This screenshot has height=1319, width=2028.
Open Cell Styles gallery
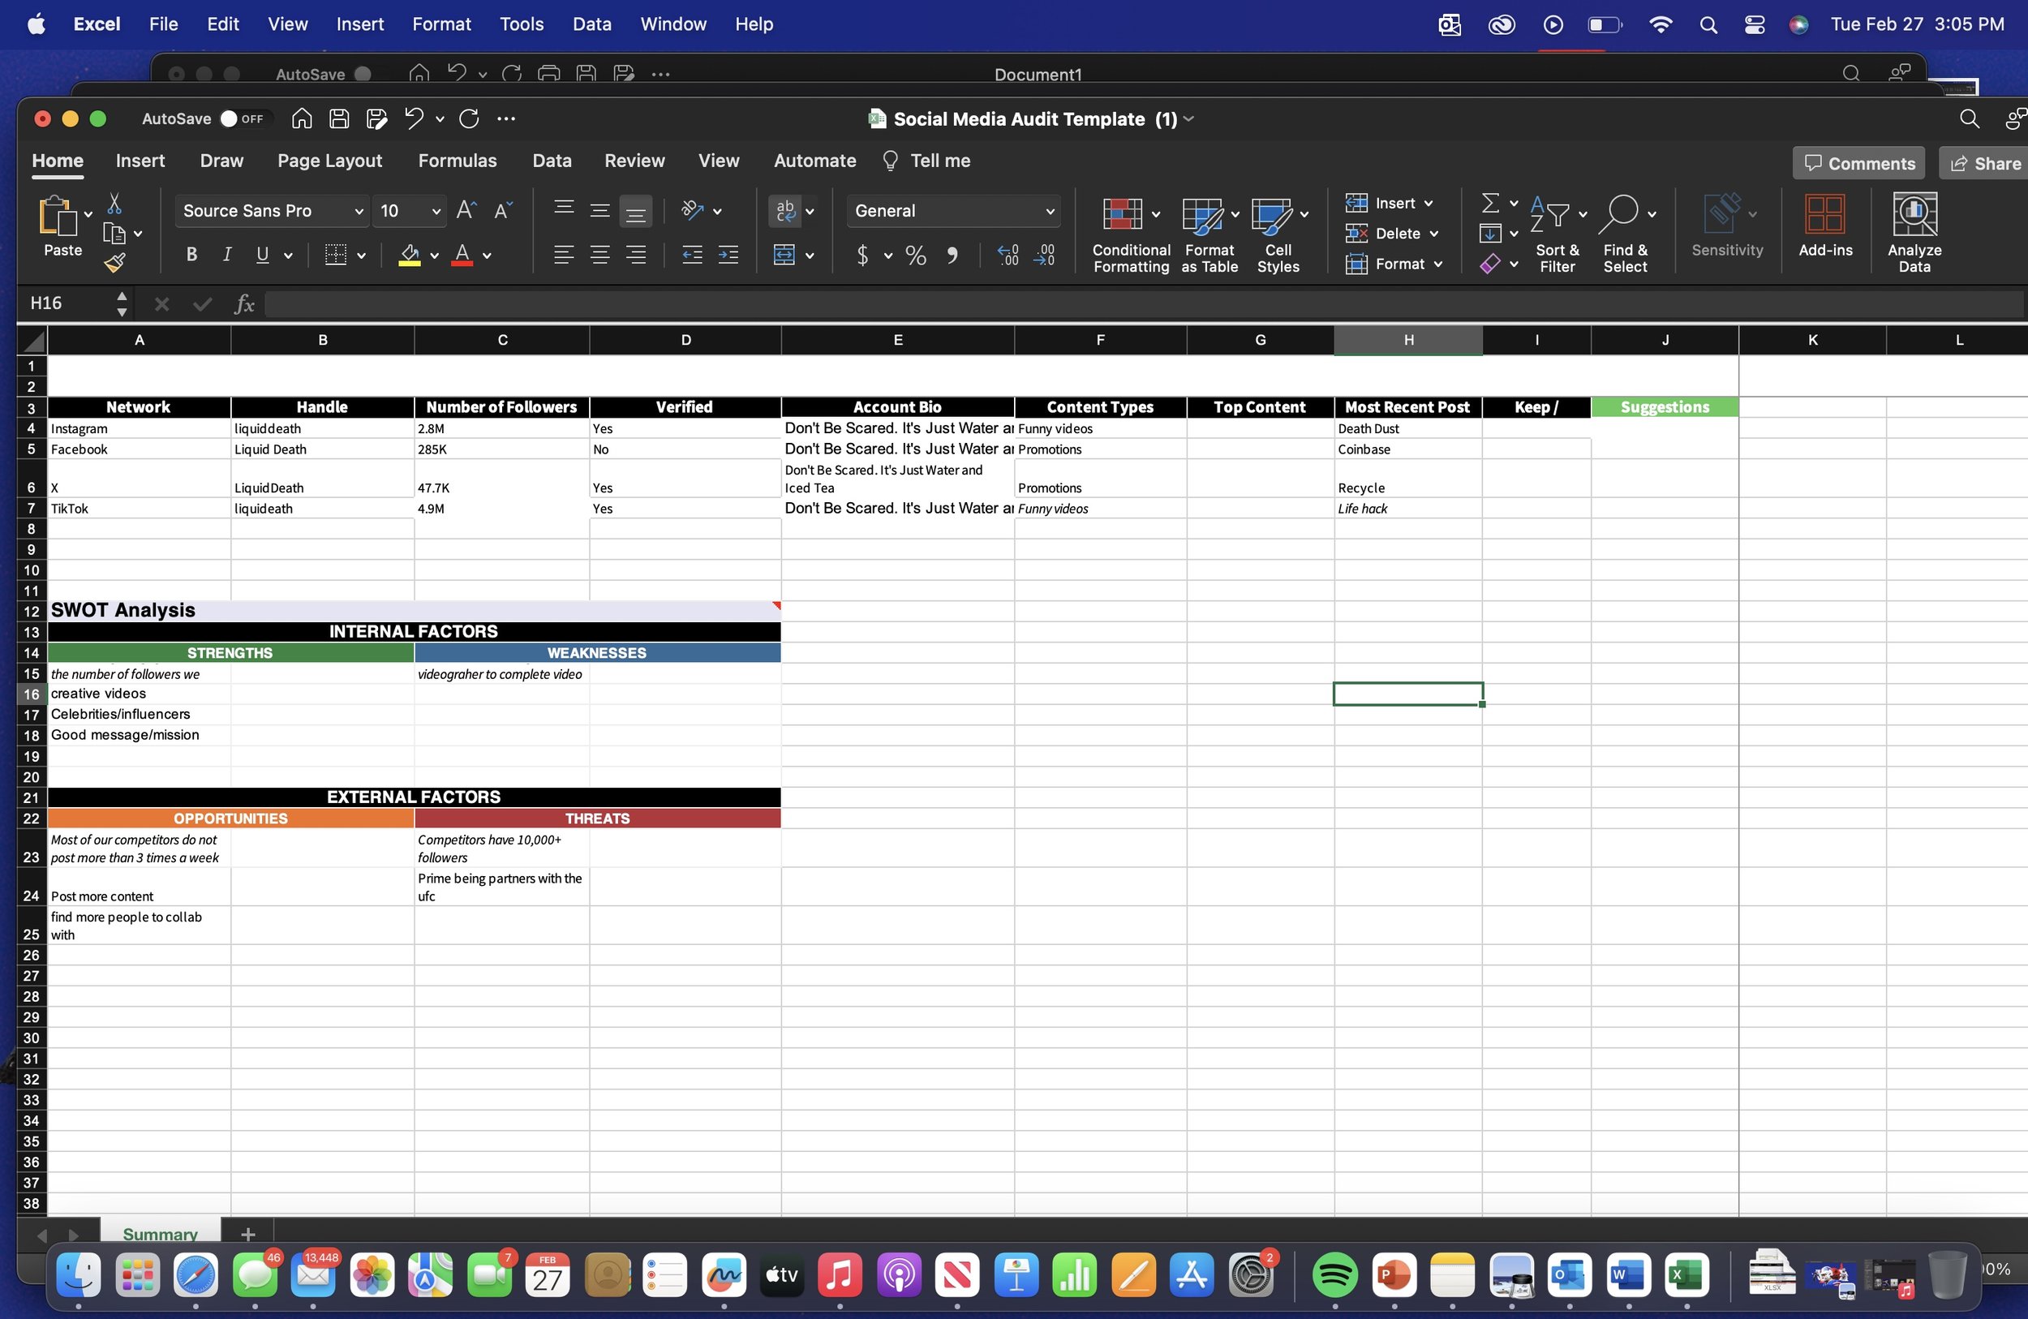click(1278, 233)
